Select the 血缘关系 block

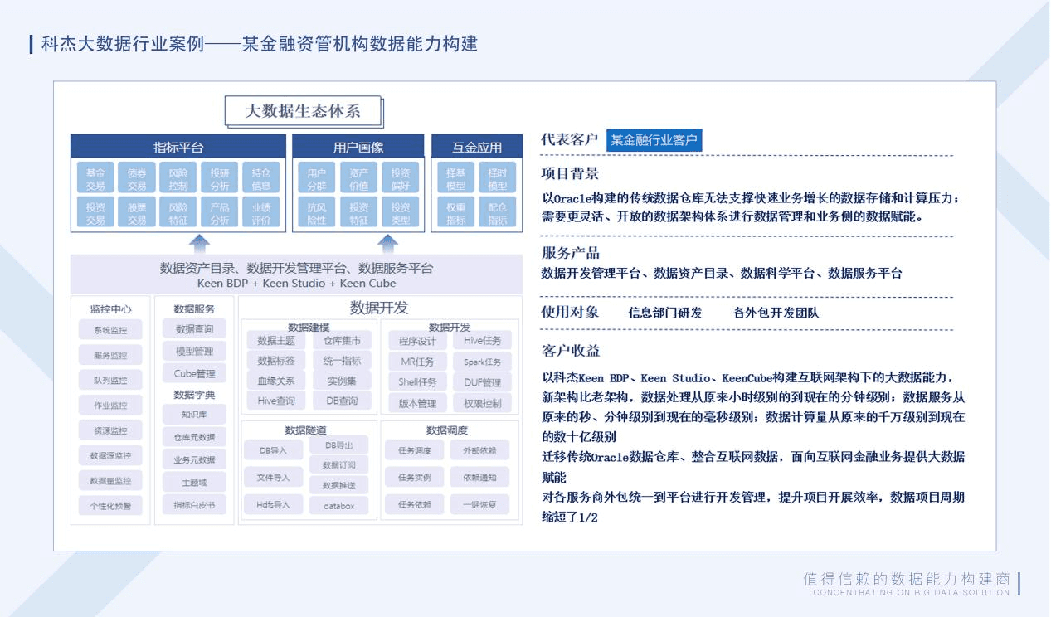(x=276, y=381)
